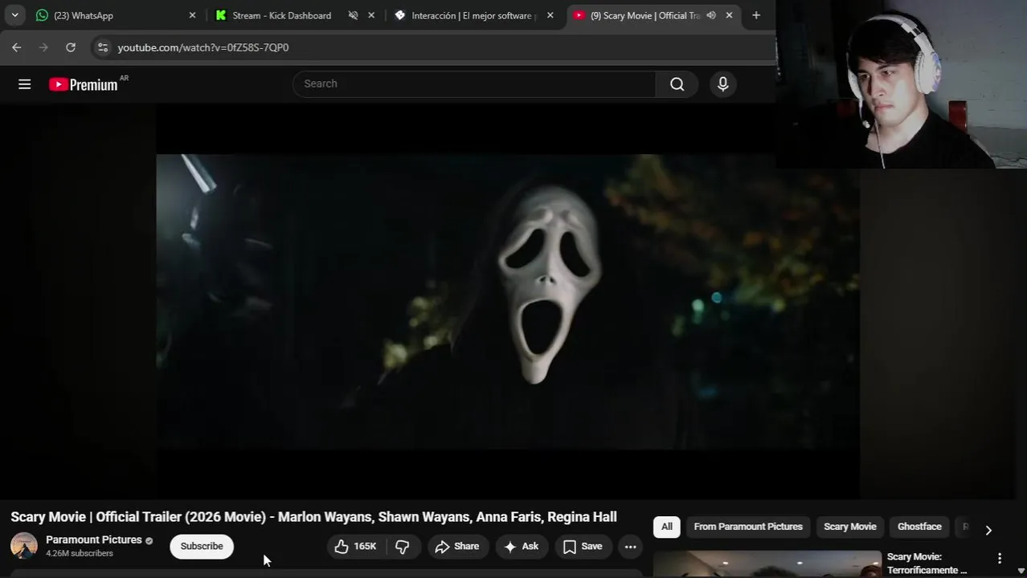
Task: Close the Interacción tab
Action: (550, 15)
